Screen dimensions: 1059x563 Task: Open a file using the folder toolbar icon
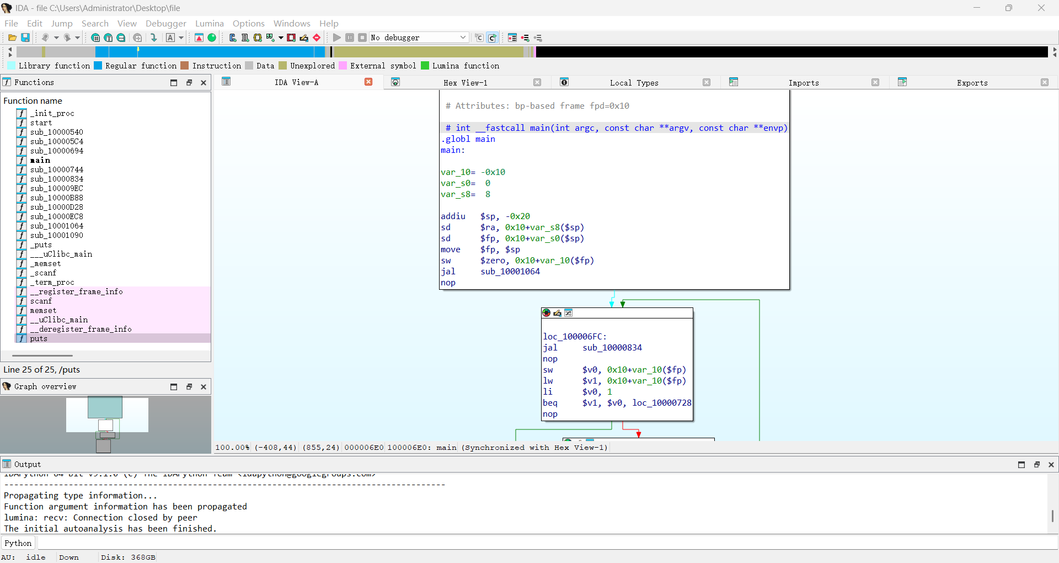[12, 38]
